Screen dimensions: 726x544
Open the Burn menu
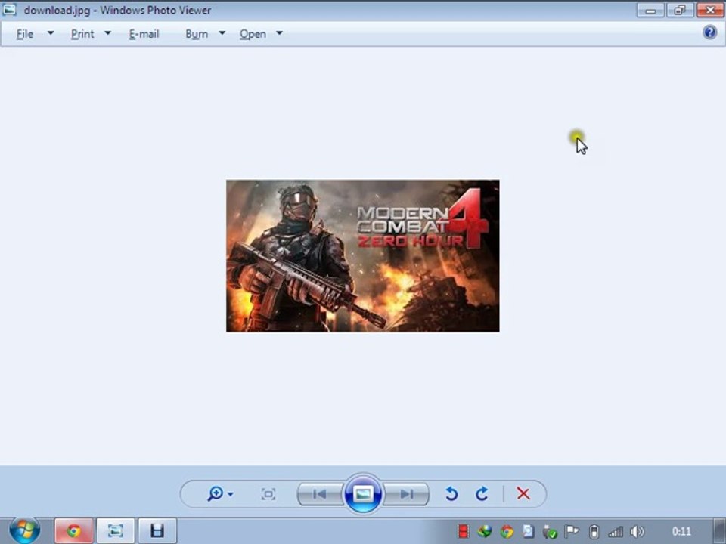tap(197, 34)
